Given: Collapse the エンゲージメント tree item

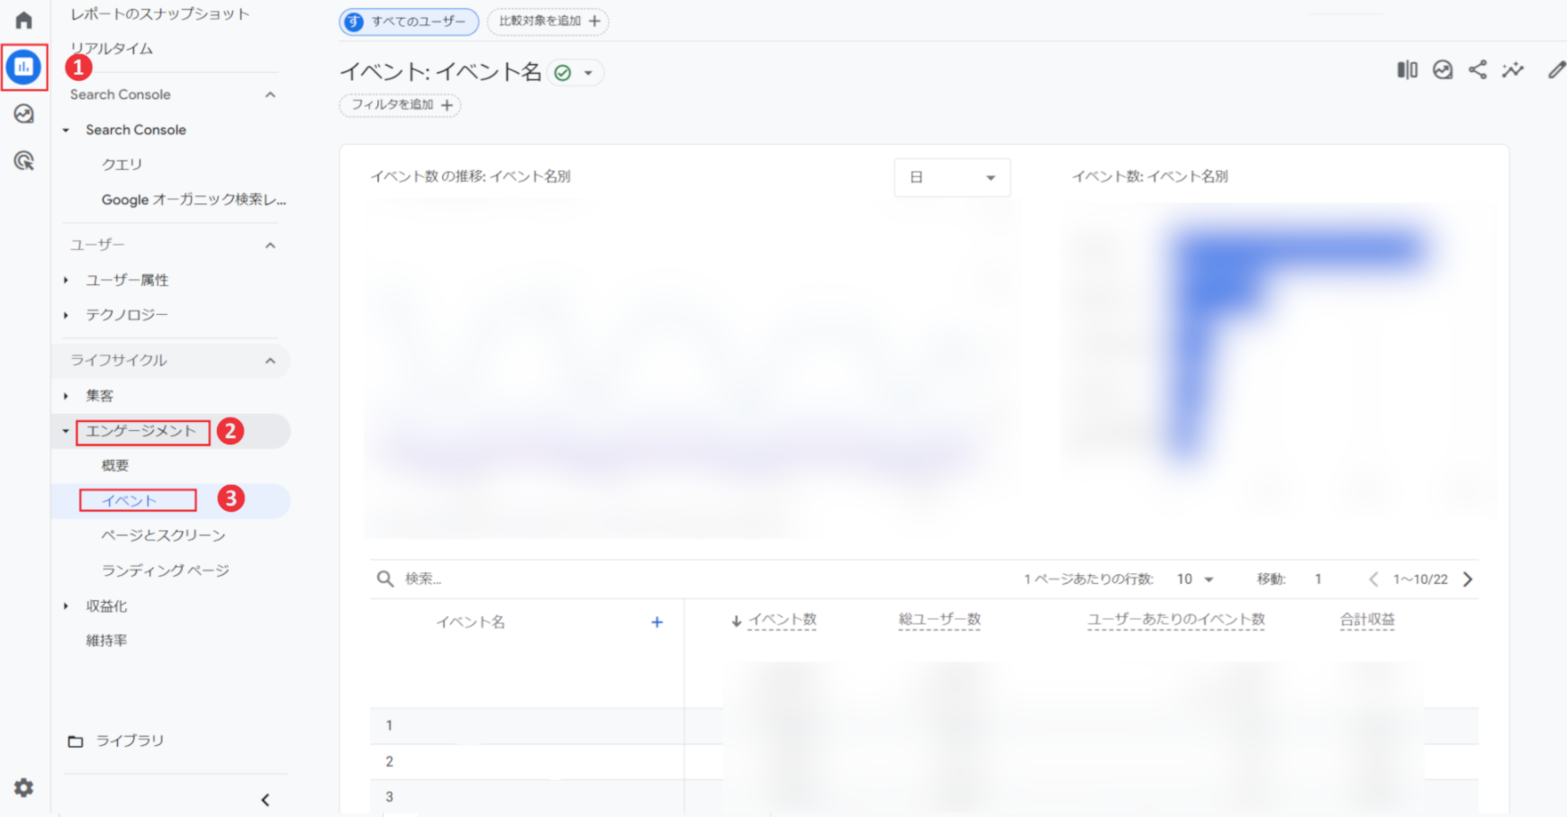Looking at the screenshot, I should click(x=66, y=431).
